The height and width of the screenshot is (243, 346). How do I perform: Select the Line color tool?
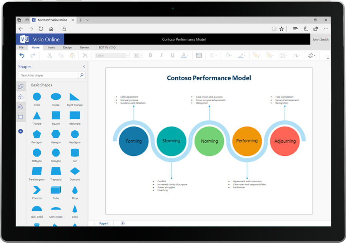[x=241, y=55]
